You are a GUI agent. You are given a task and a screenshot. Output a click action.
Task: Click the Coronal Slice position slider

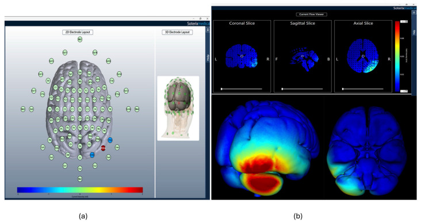pyautogui.click(x=242, y=89)
